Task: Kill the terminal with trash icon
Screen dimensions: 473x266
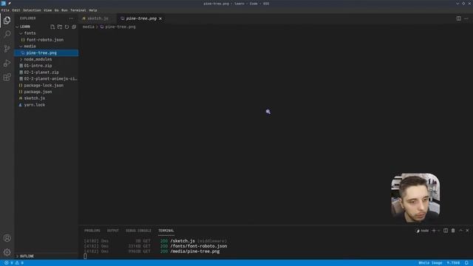Action: click(453, 231)
